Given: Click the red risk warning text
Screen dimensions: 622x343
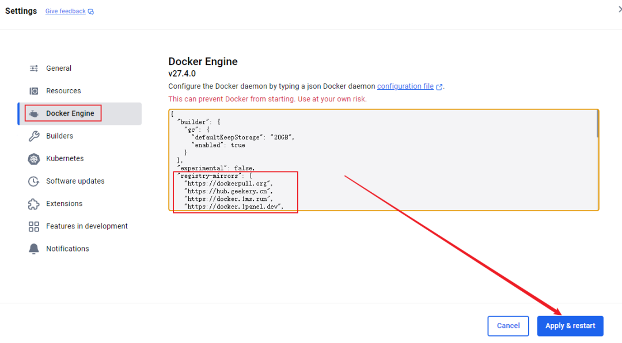Looking at the screenshot, I should [x=267, y=99].
